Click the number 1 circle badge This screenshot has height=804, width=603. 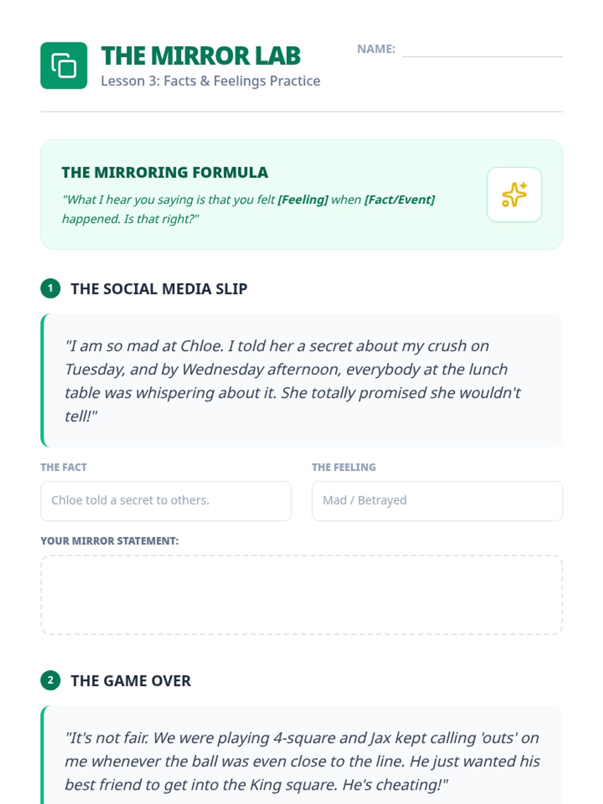(x=50, y=288)
